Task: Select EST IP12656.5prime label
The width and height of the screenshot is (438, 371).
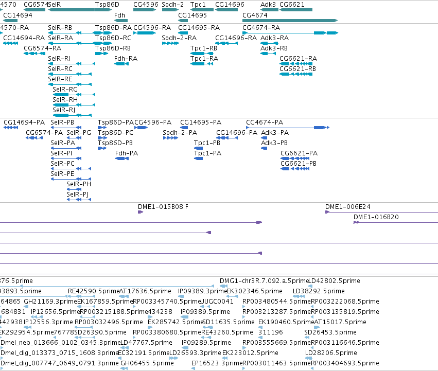Action: [x=56, y=312]
